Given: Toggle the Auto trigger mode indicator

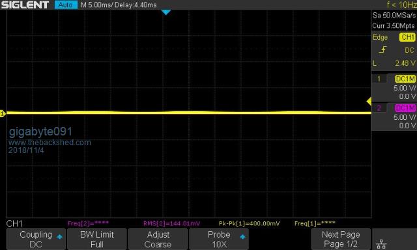Looking at the screenshot, I should click(x=66, y=5).
